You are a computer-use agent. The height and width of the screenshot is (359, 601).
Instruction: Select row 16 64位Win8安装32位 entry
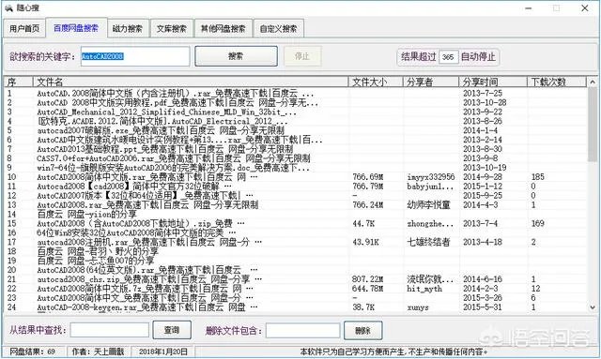pyautogui.click(x=296, y=232)
